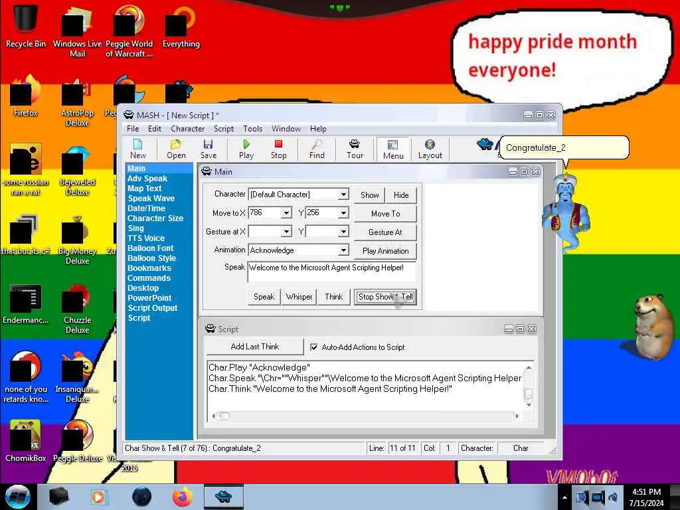680x510 pixels.
Task: Open Layout options in toolbar
Action: [x=430, y=149]
